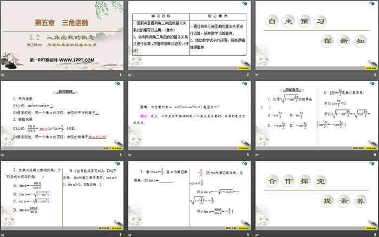Click the animation star icon under slide 8
This screenshot has width=379, height=237.
coord(129,234)
